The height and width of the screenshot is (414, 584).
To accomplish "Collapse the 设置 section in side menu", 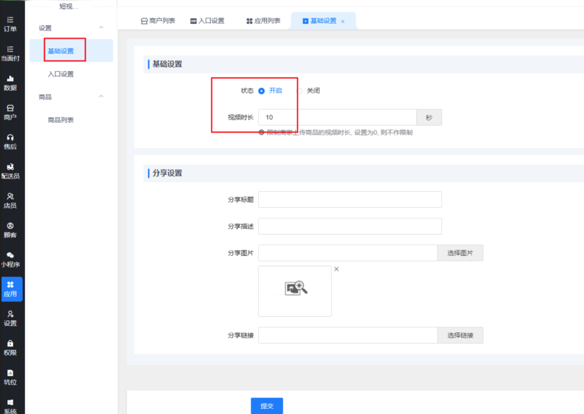I will [101, 27].
